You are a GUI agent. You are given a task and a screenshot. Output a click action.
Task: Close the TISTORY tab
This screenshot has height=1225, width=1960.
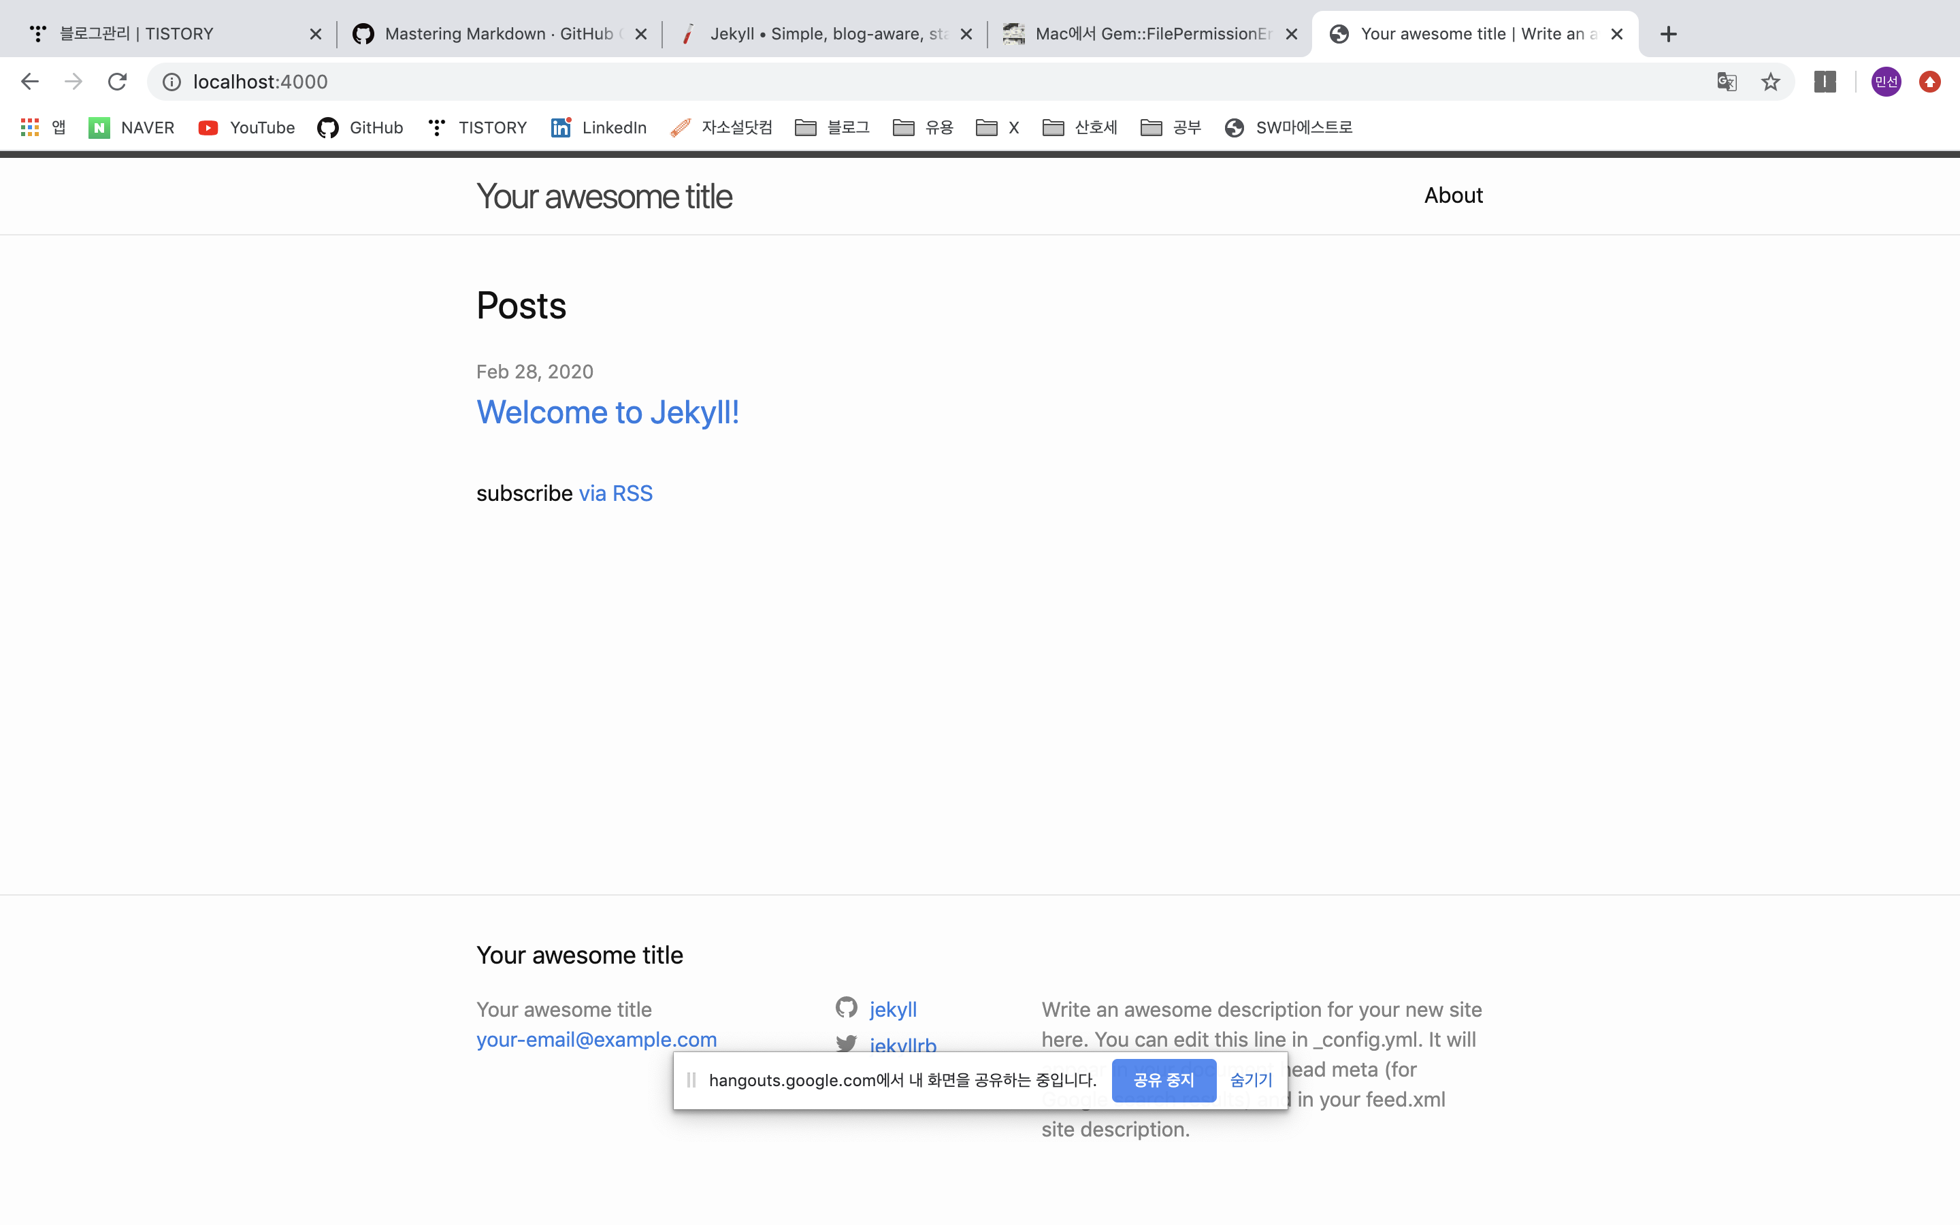(x=316, y=34)
